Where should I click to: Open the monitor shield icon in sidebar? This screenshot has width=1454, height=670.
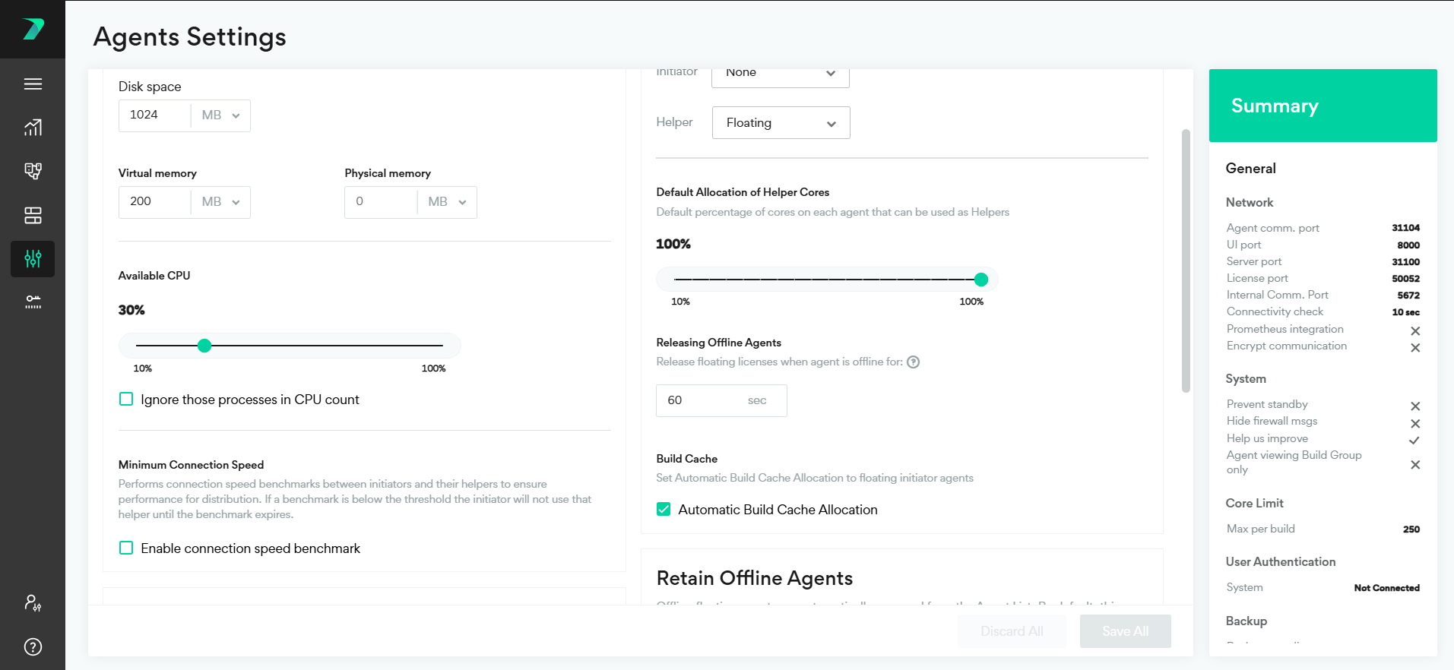pos(33,171)
